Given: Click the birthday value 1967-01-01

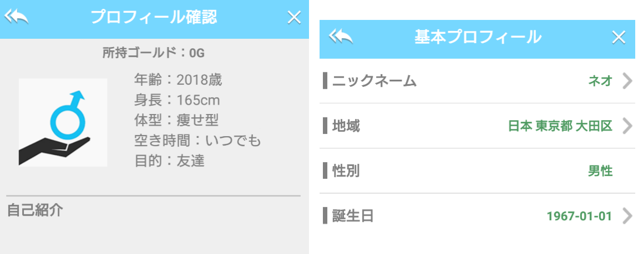Looking at the screenshot, I should click(x=579, y=215).
